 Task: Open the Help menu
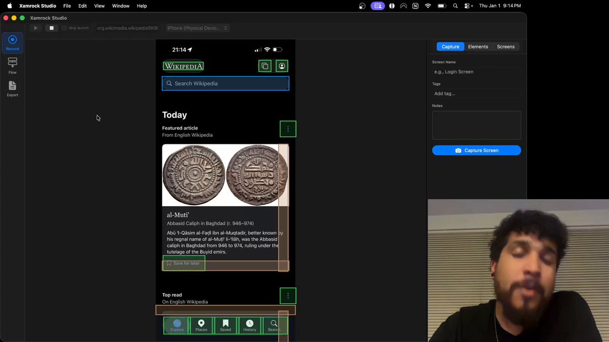pyautogui.click(x=142, y=6)
